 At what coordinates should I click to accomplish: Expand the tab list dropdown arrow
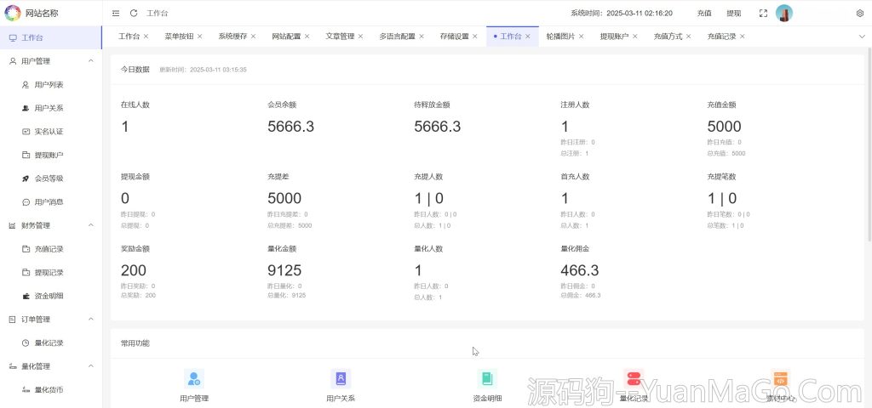coord(862,37)
